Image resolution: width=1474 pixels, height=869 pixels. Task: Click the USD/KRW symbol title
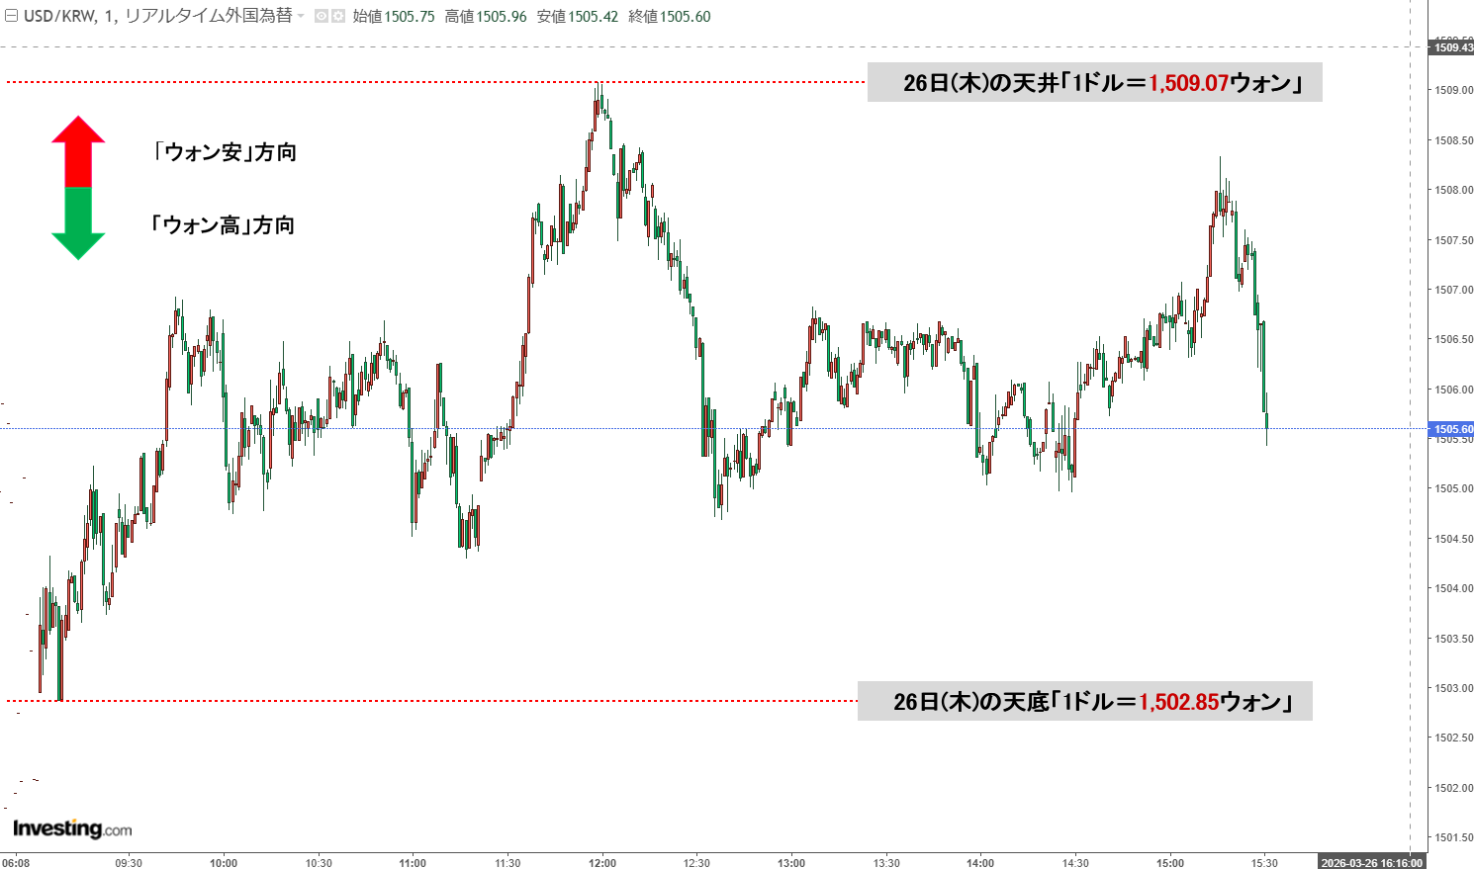coord(59,17)
